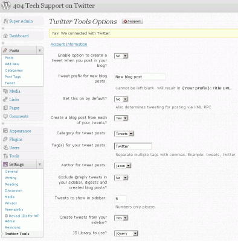Select Add New under Posts
Image resolution: width=238 pixels, height=241 pixels.
(12, 64)
